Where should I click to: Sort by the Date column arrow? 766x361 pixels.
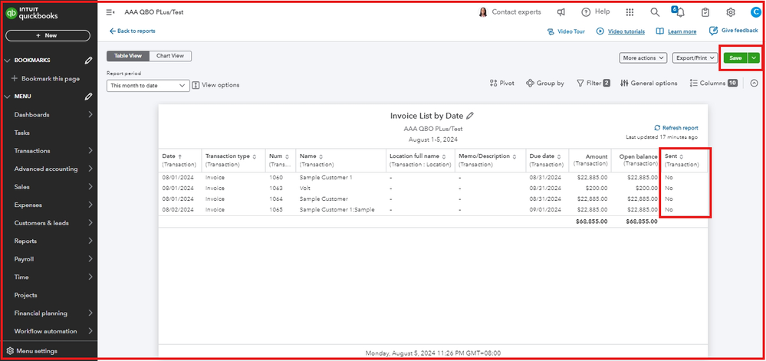point(179,156)
